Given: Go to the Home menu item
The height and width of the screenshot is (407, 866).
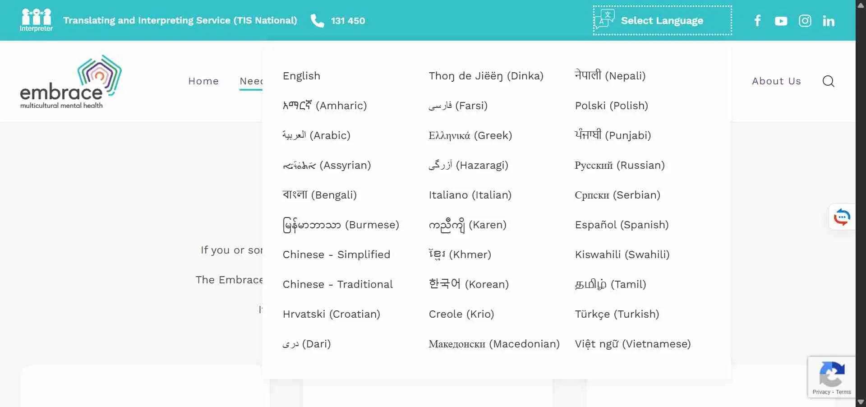Looking at the screenshot, I should (x=203, y=81).
